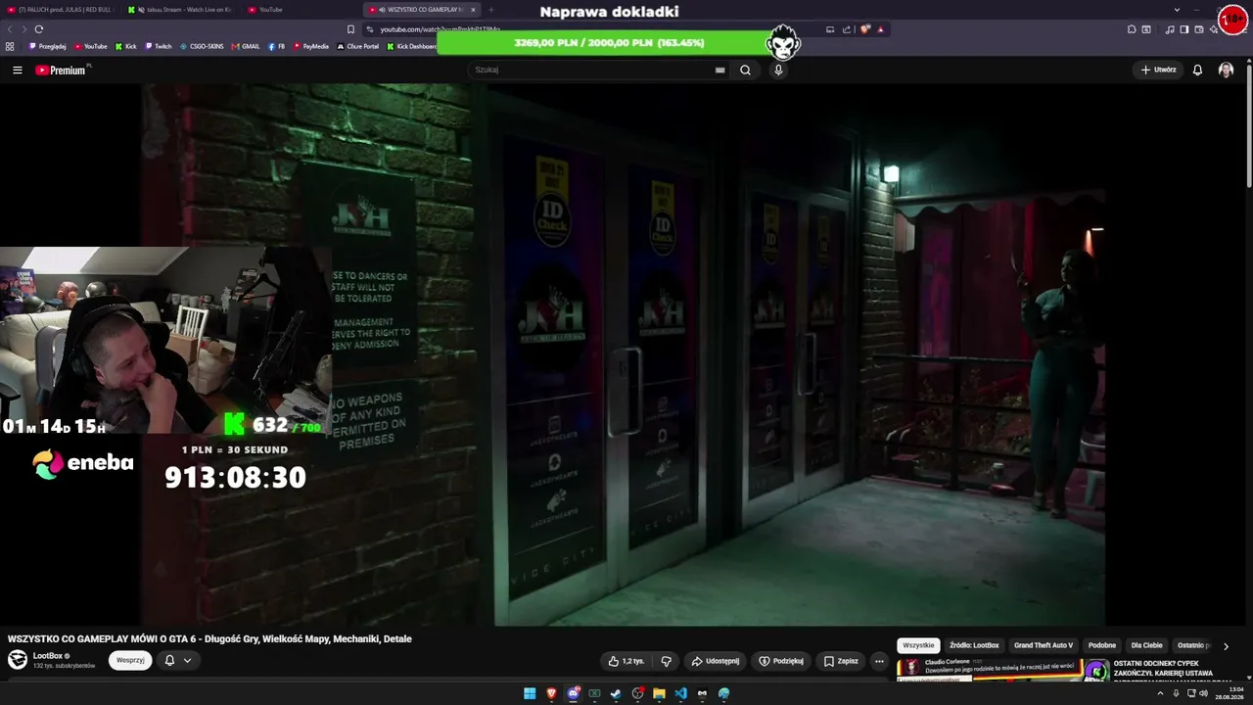Select Grand Theft Auto V chip

point(1044,646)
